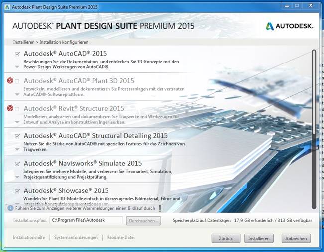
Task: Open the Systemanforderungen link
Action: point(76,237)
